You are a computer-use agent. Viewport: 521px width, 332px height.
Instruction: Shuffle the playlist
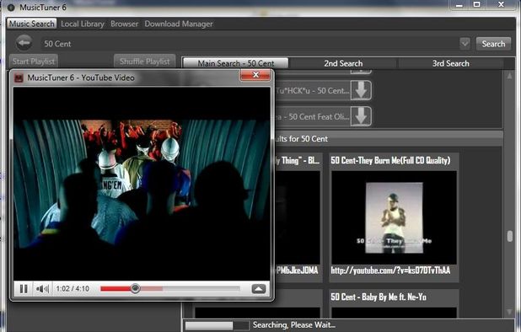(144, 62)
